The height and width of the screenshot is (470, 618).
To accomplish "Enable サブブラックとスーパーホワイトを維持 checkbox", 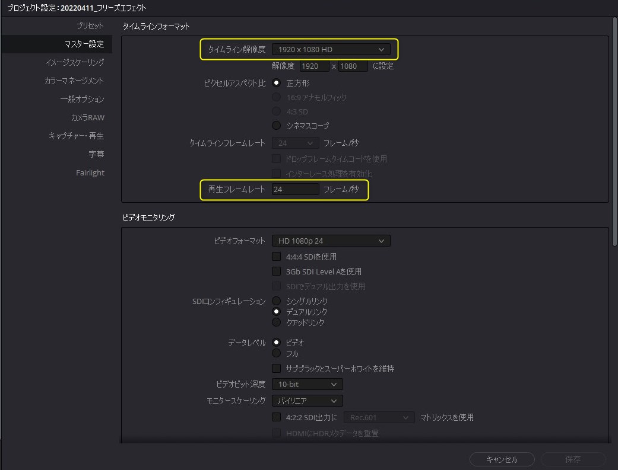I will (276, 368).
